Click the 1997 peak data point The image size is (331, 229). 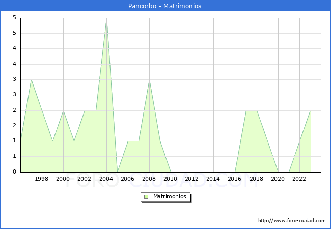coord(31,80)
